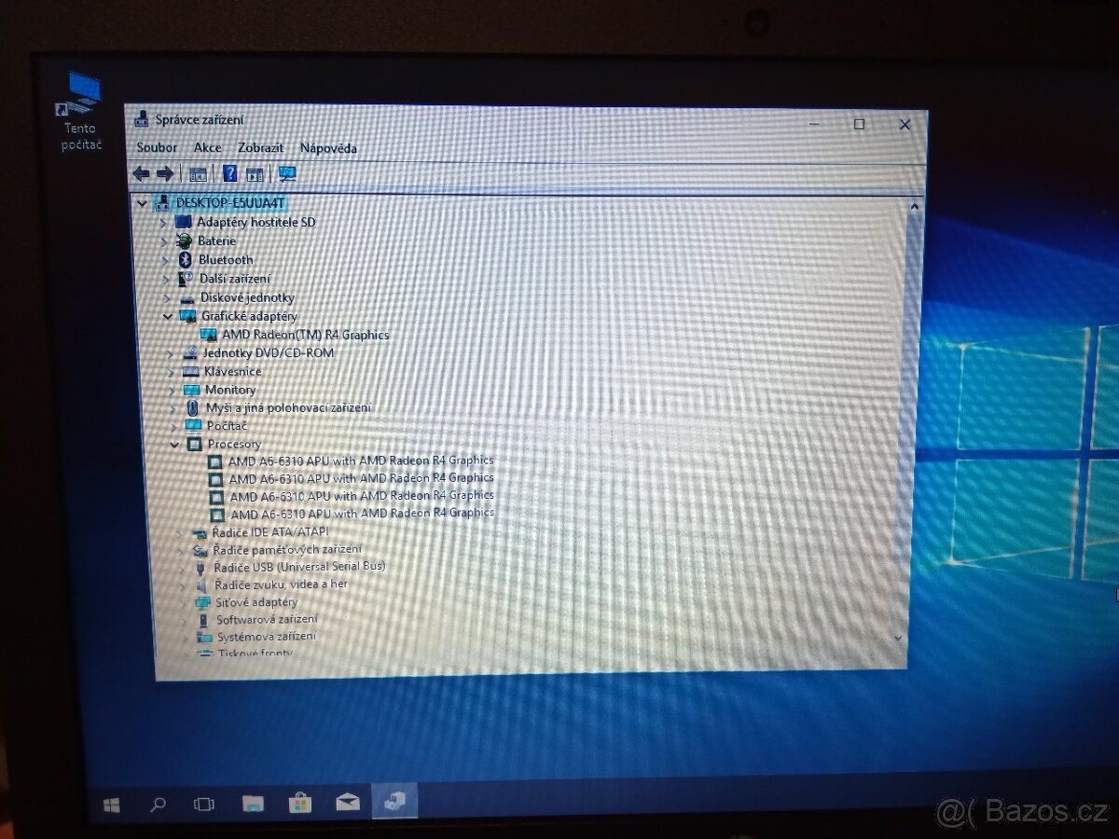Select Řadiče zvuku, videa a her row
Image resolution: width=1119 pixels, height=839 pixels.
(281, 585)
